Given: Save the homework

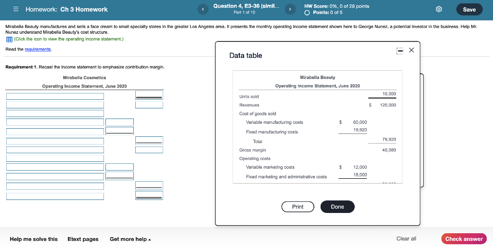Looking at the screenshot, I should click(469, 10).
